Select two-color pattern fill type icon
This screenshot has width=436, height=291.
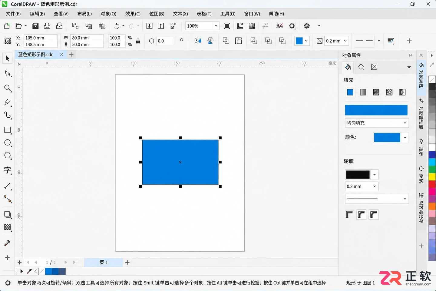(x=402, y=92)
